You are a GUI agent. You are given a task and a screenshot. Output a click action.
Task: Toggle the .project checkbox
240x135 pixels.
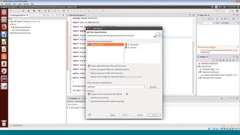click(126, 48)
